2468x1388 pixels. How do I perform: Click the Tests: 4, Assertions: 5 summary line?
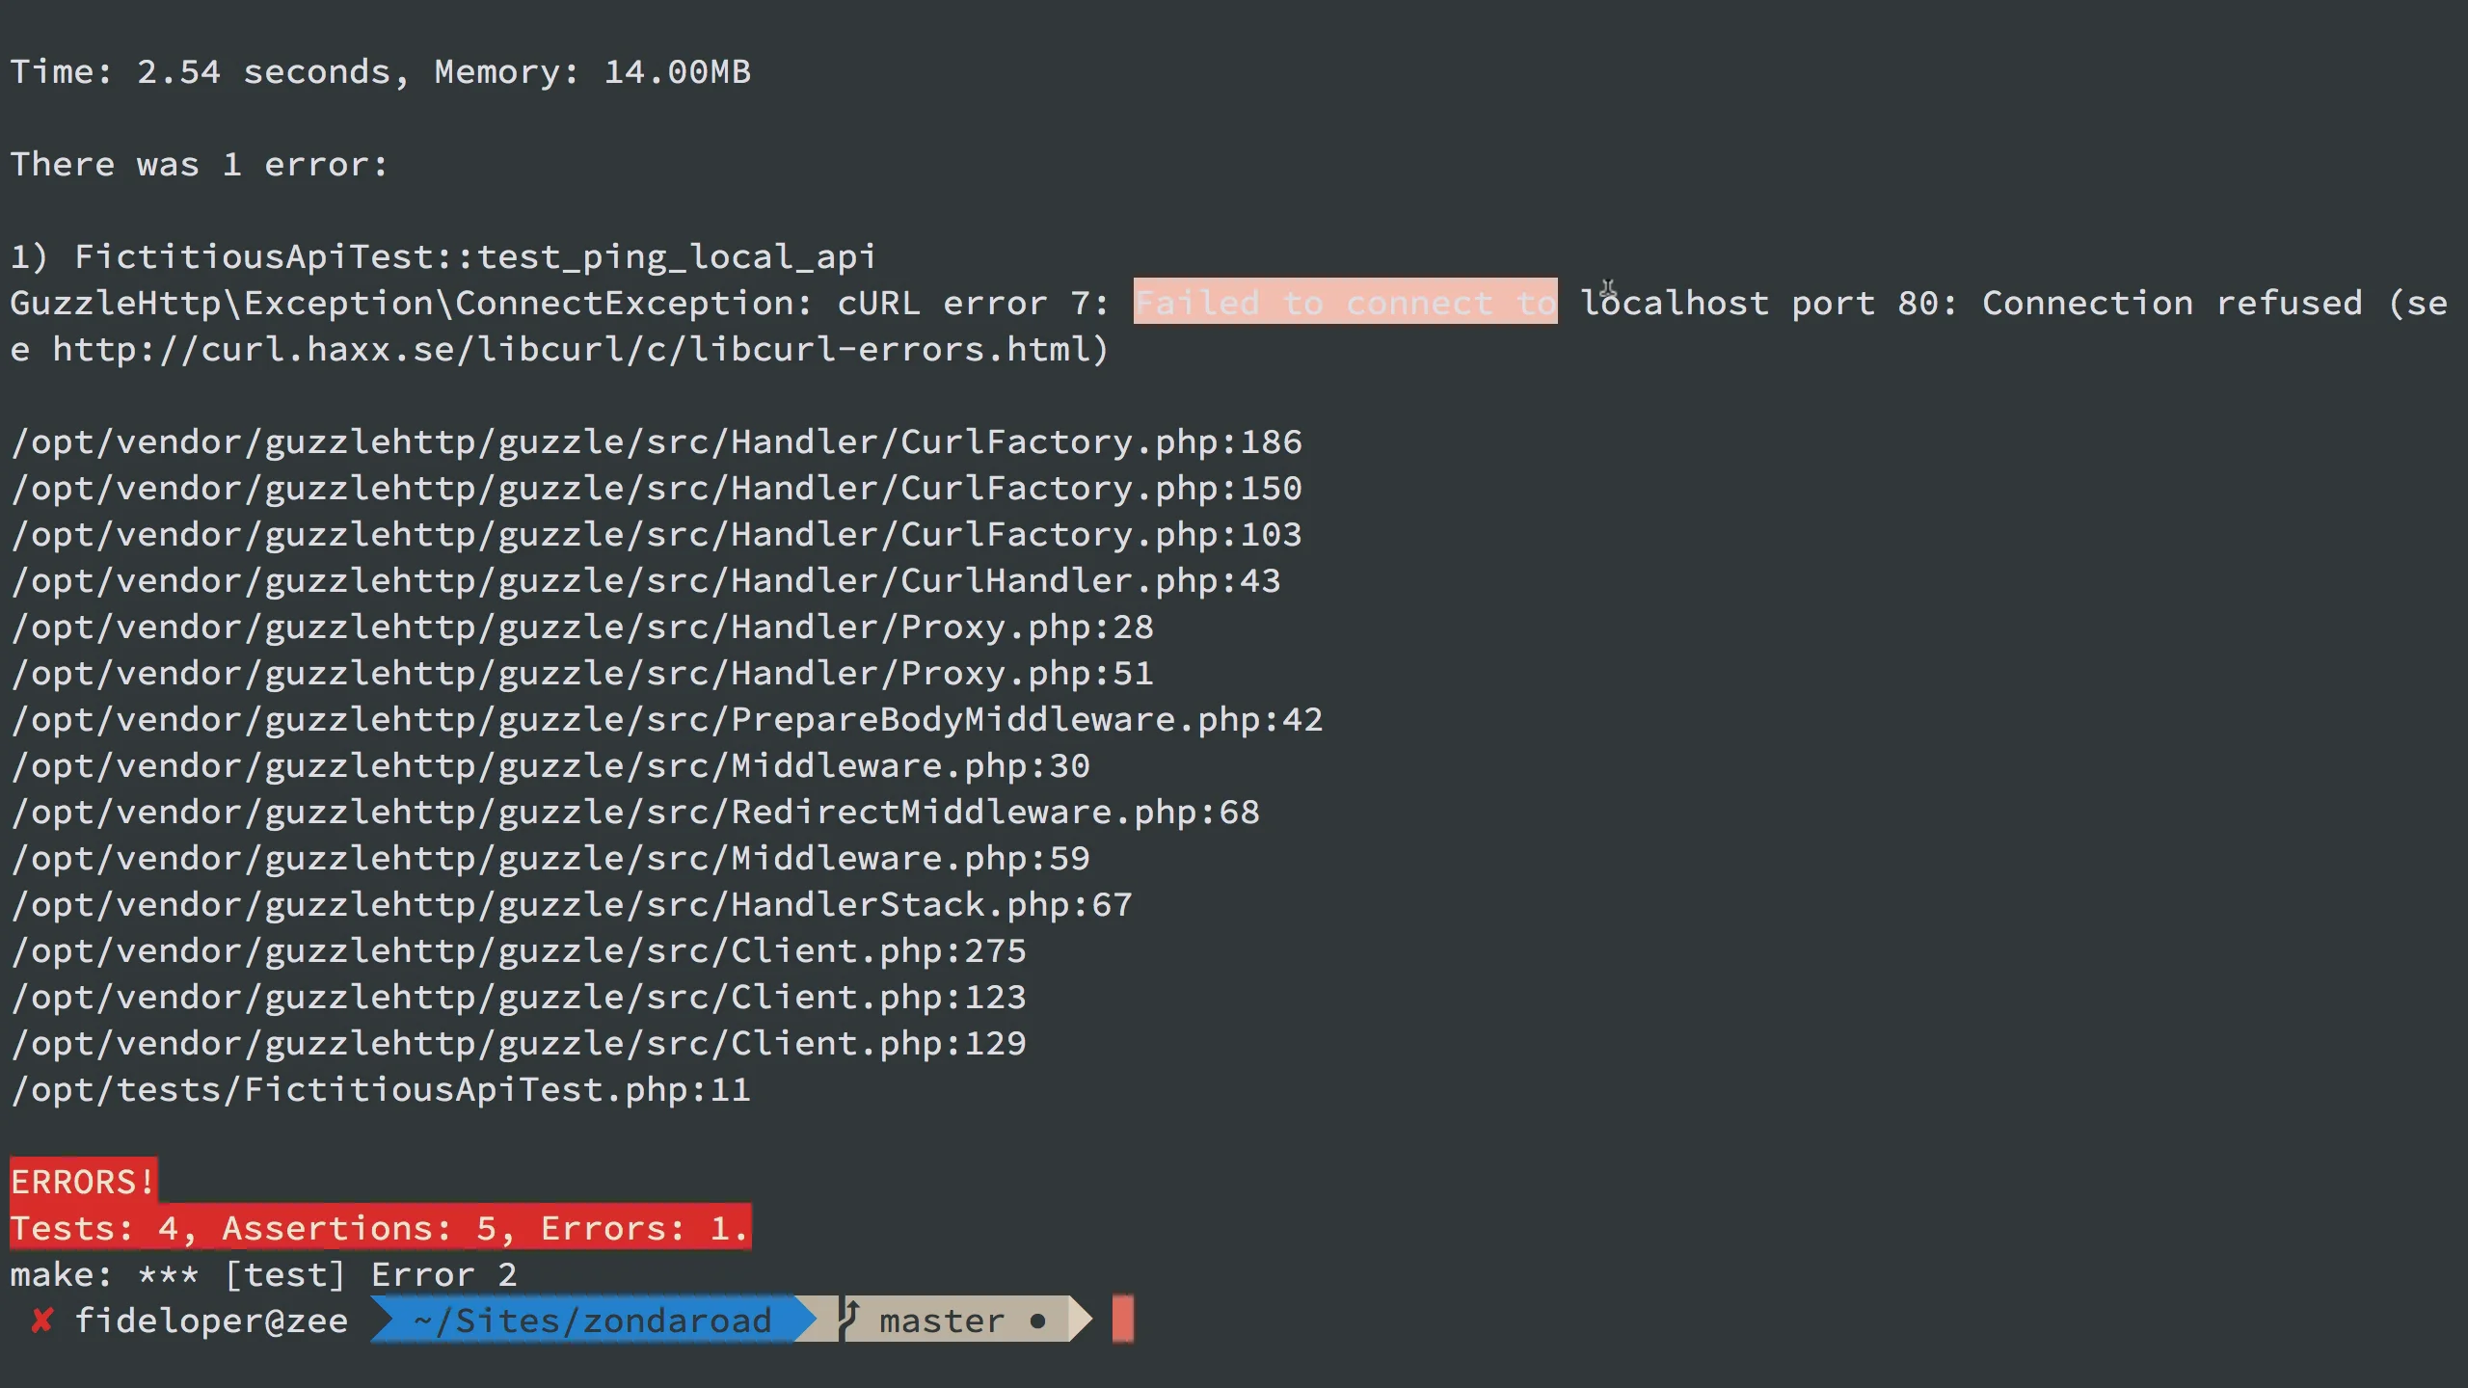379,1228
